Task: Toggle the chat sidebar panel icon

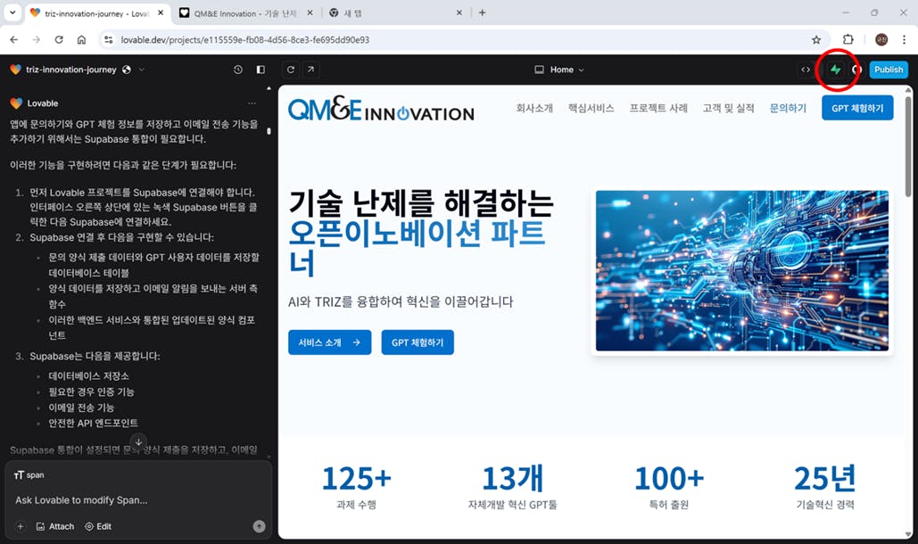Action: point(261,70)
